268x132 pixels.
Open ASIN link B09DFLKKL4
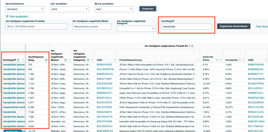104,98
